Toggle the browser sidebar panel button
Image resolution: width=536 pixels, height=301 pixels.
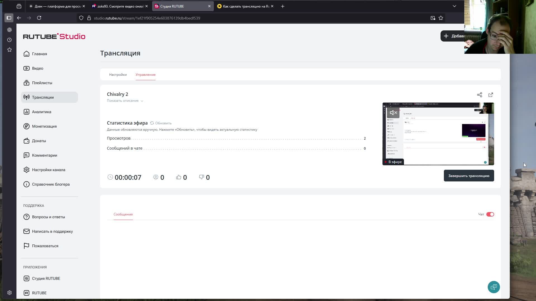click(x=9, y=18)
